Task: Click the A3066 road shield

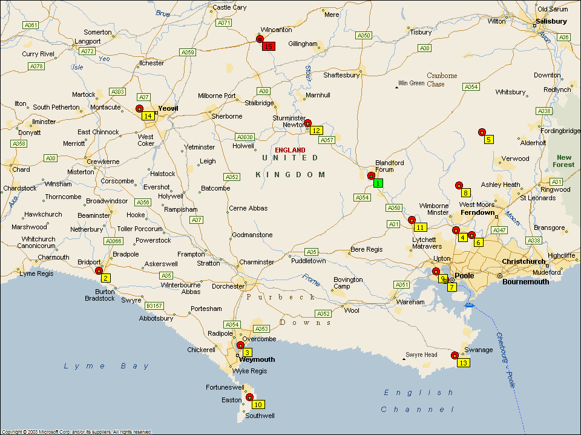Action: click(x=113, y=241)
